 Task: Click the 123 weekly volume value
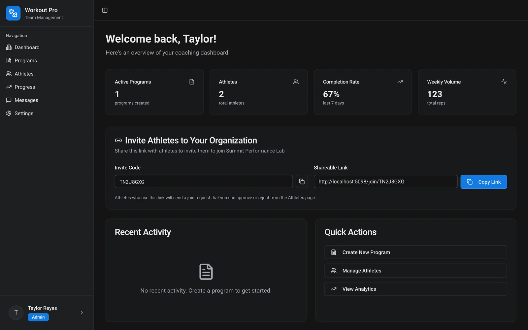click(x=435, y=94)
